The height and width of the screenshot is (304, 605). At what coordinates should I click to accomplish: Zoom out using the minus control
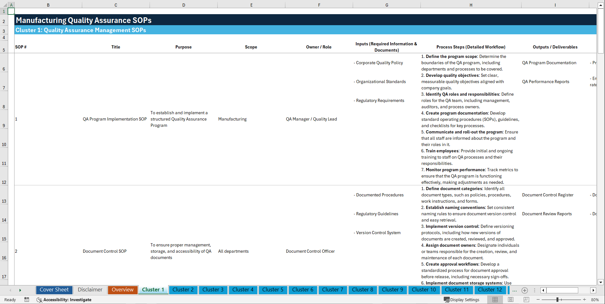(538, 300)
